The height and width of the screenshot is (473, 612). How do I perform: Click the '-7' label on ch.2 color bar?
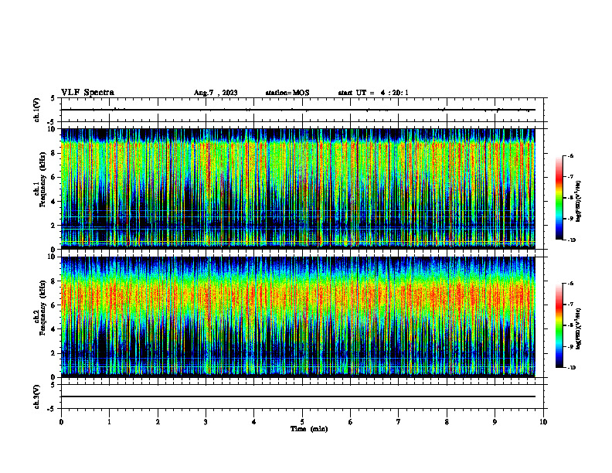pos(570,305)
